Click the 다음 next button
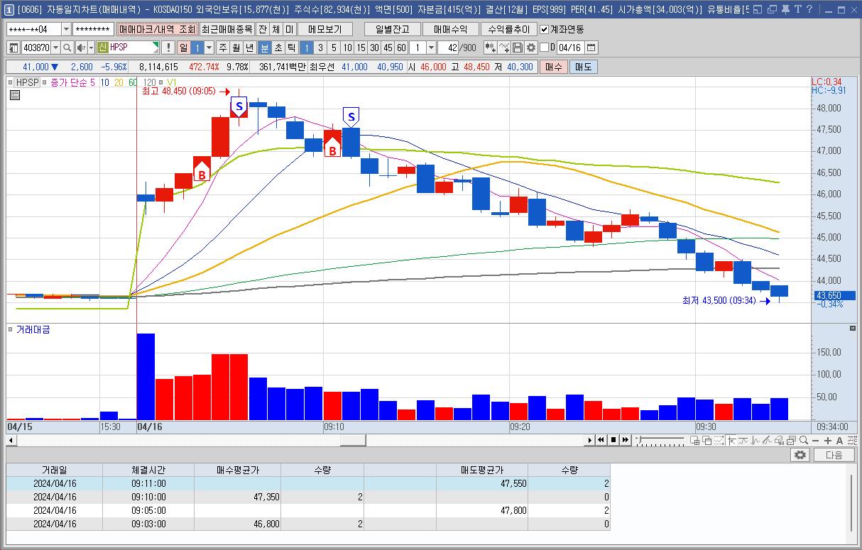The width and height of the screenshot is (862, 550). (x=834, y=456)
